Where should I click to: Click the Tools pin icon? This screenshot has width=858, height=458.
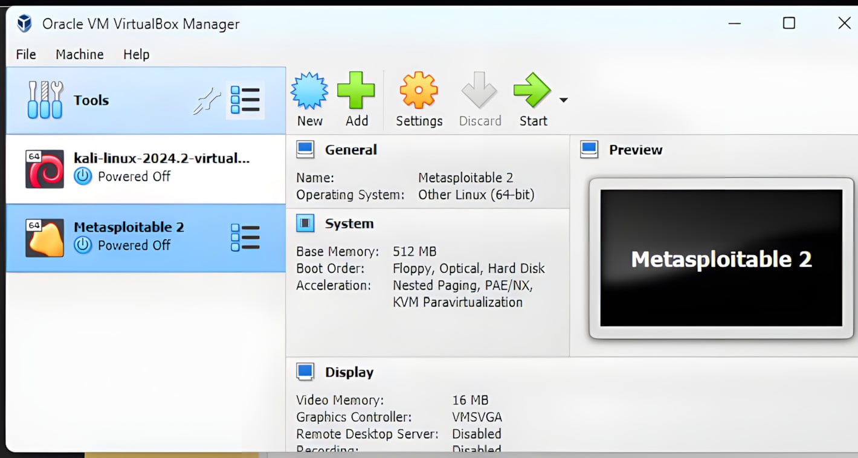coord(206,101)
